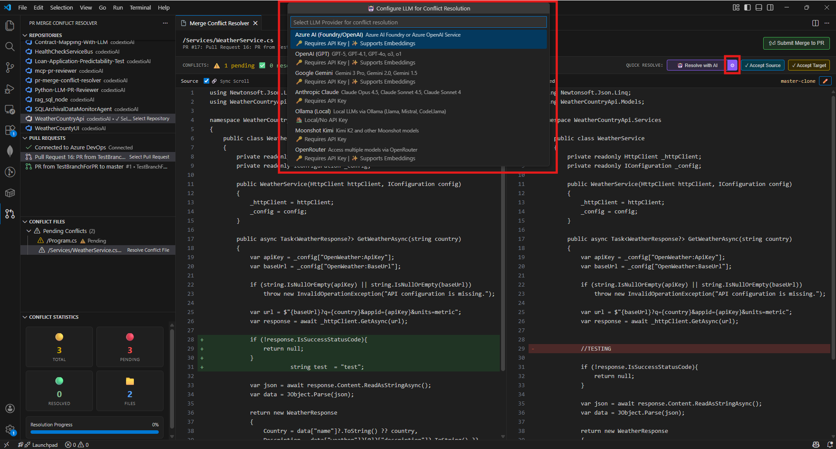Click the Resolution Progress bar
This screenshot has width=836, height=449.
[x=95, y=432]
